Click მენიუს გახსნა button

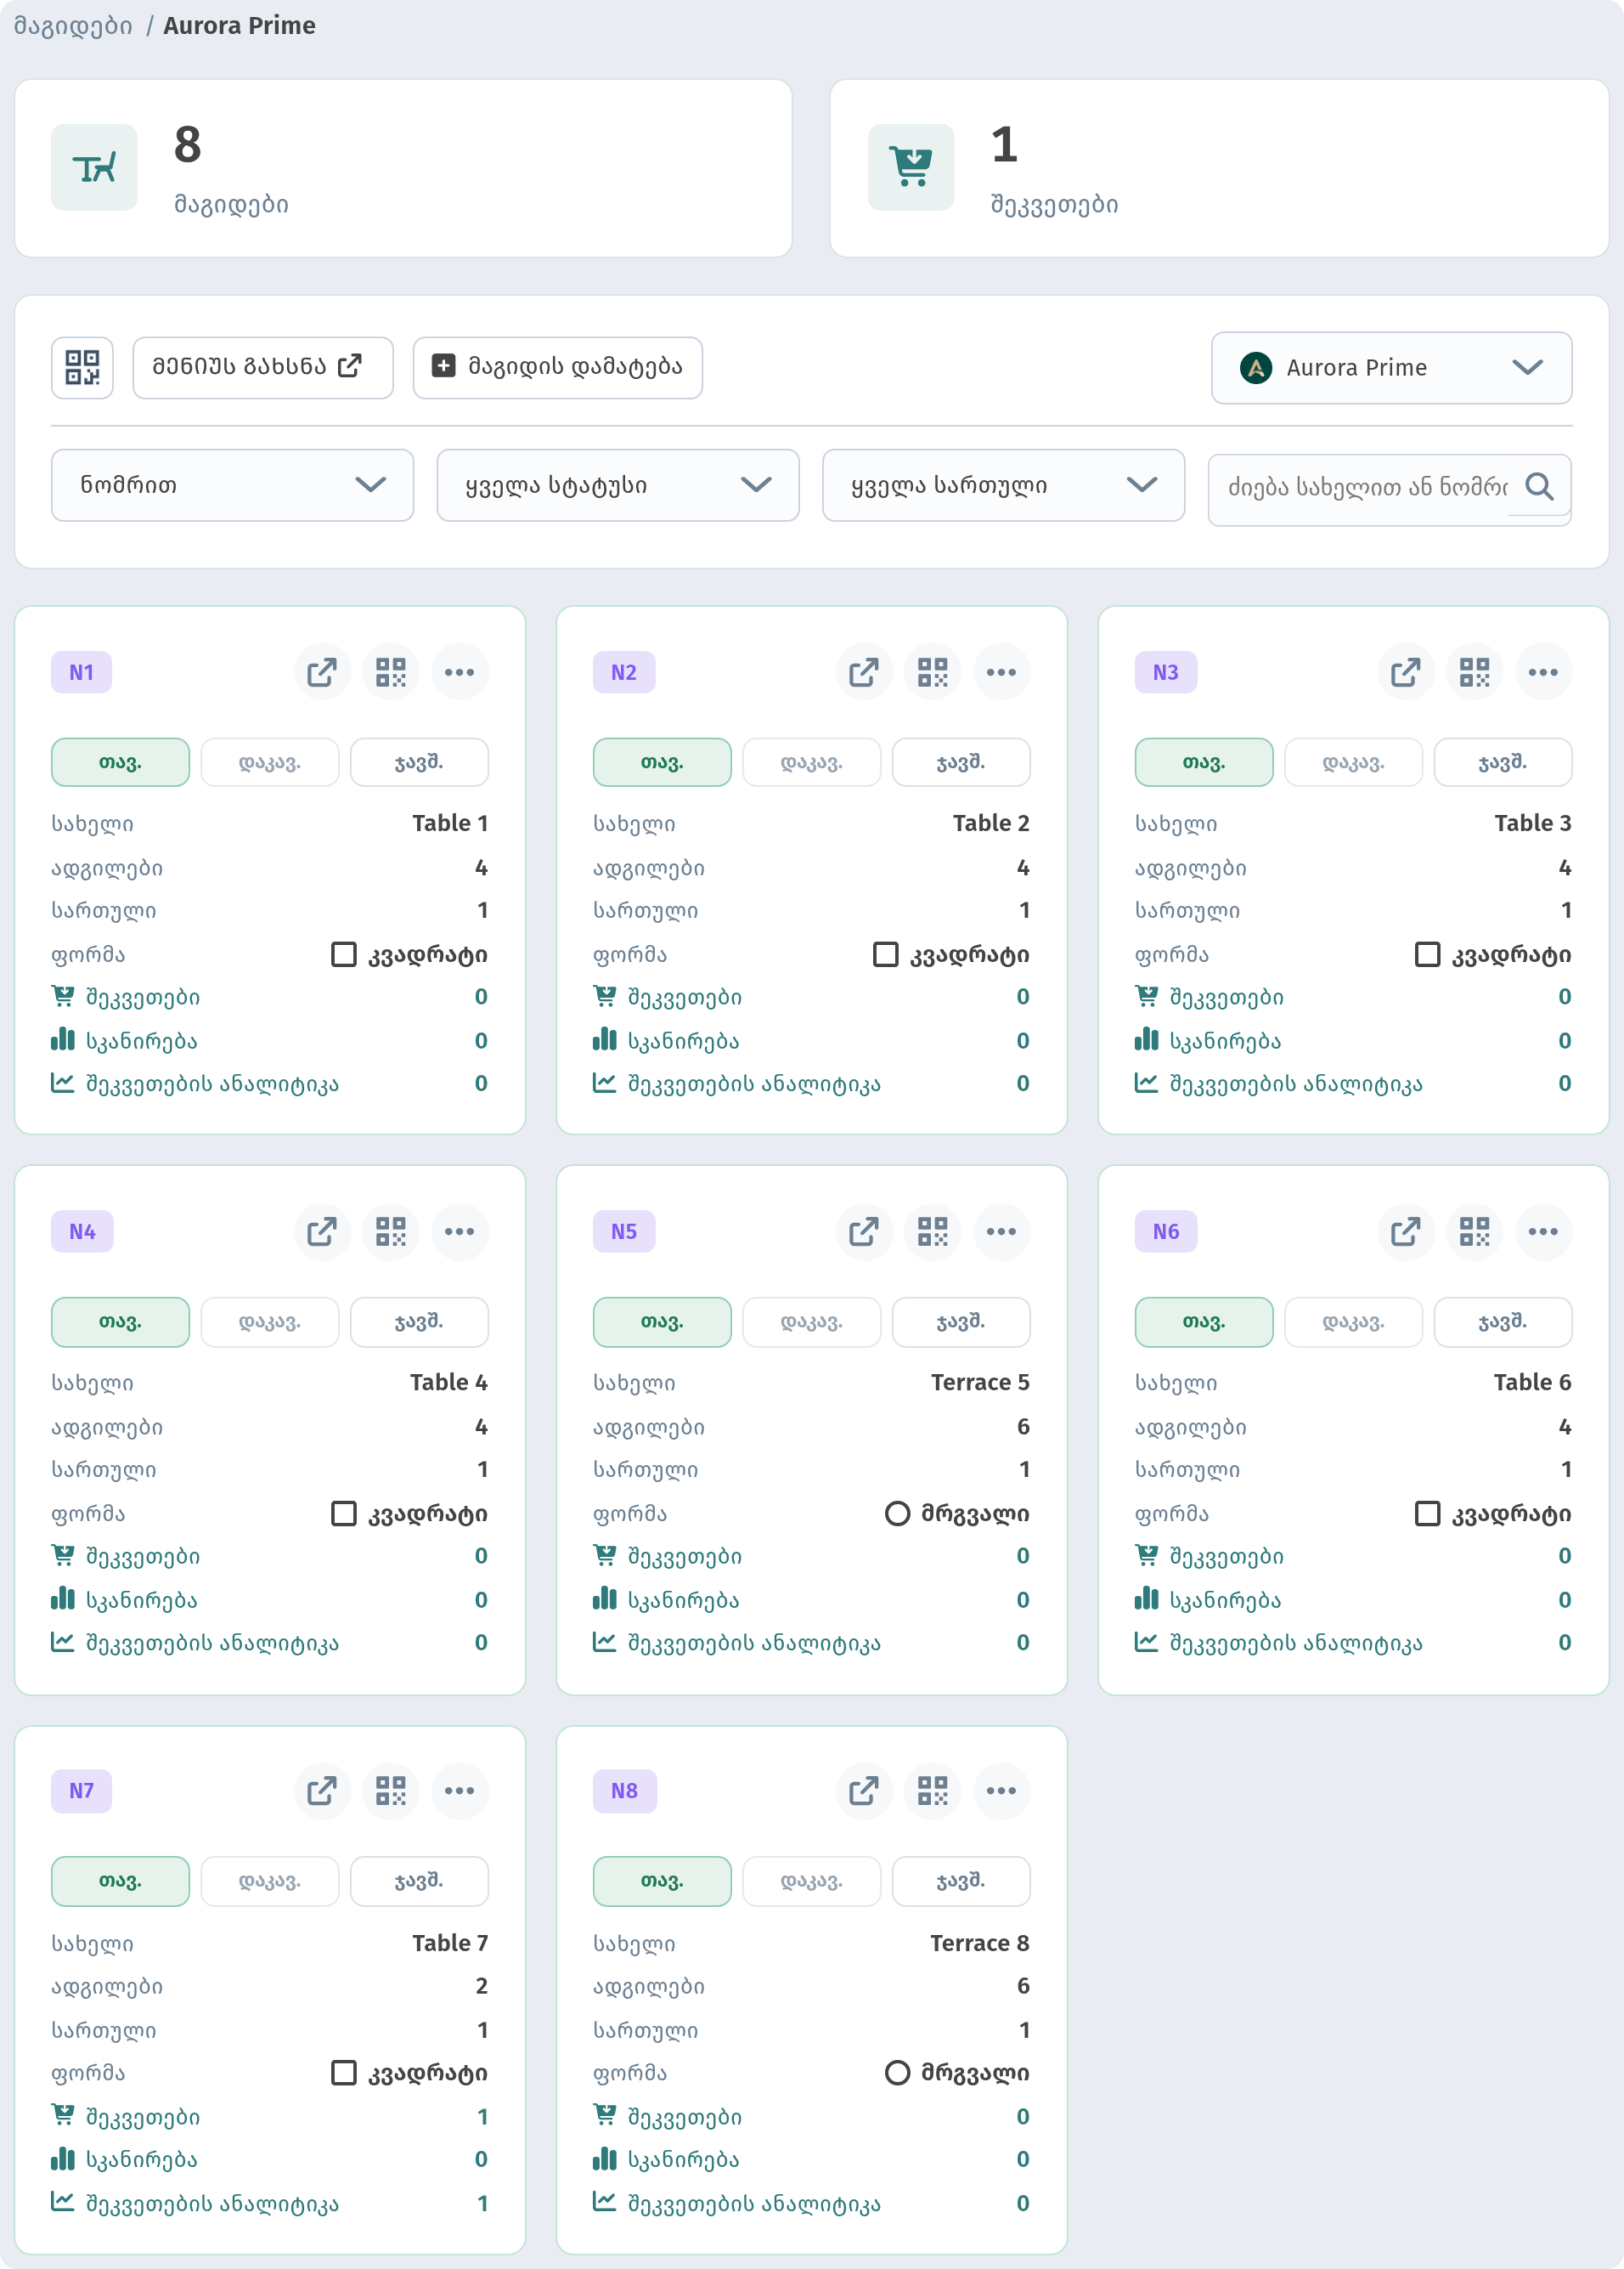263,367
